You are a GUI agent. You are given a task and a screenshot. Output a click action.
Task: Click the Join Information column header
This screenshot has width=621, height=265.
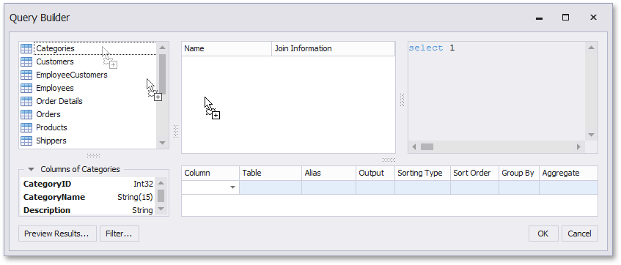coord(333,48)
